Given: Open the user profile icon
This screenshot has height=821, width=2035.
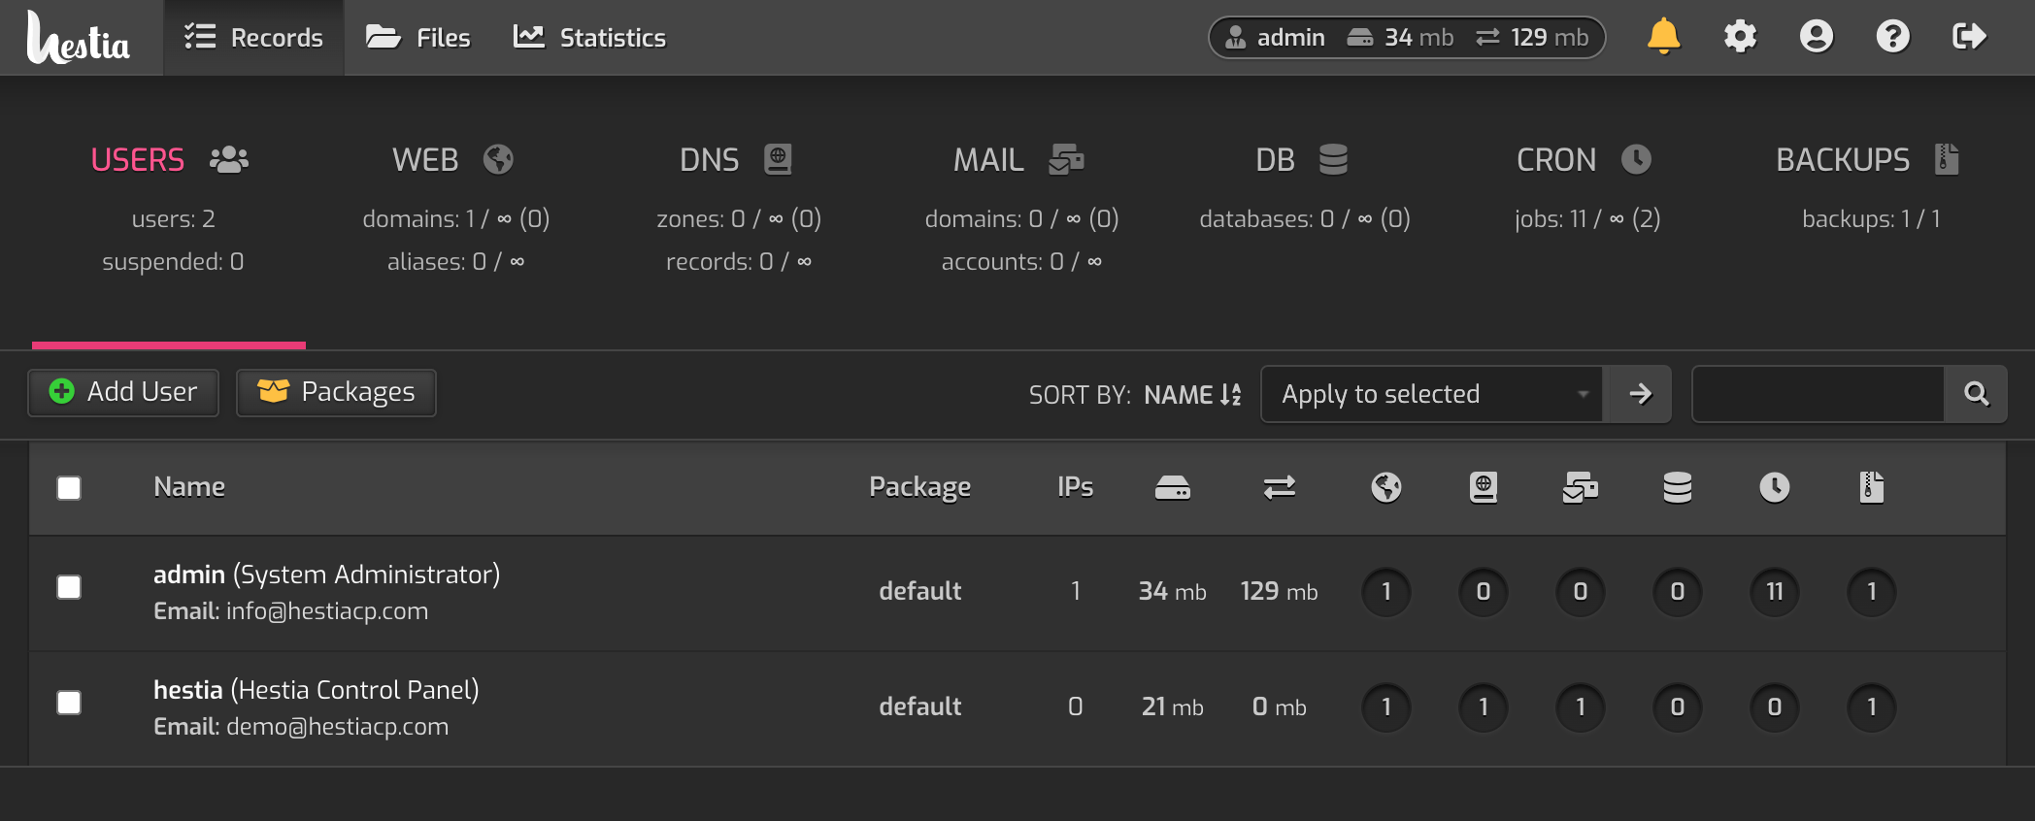Looking at the screenshot, I should click(1816, 37).
